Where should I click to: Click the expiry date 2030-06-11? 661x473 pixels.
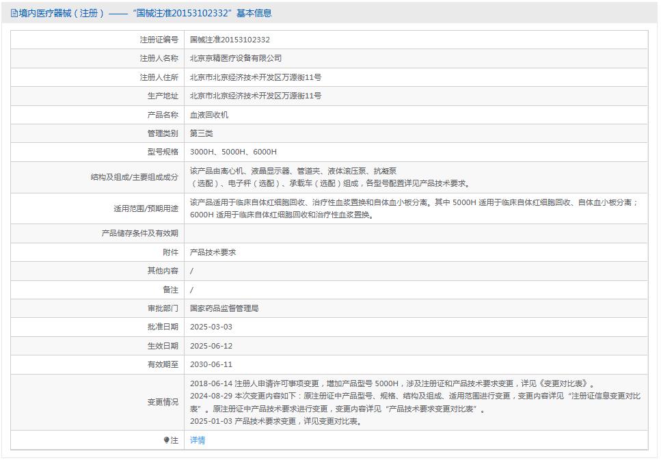coord(213,364)
